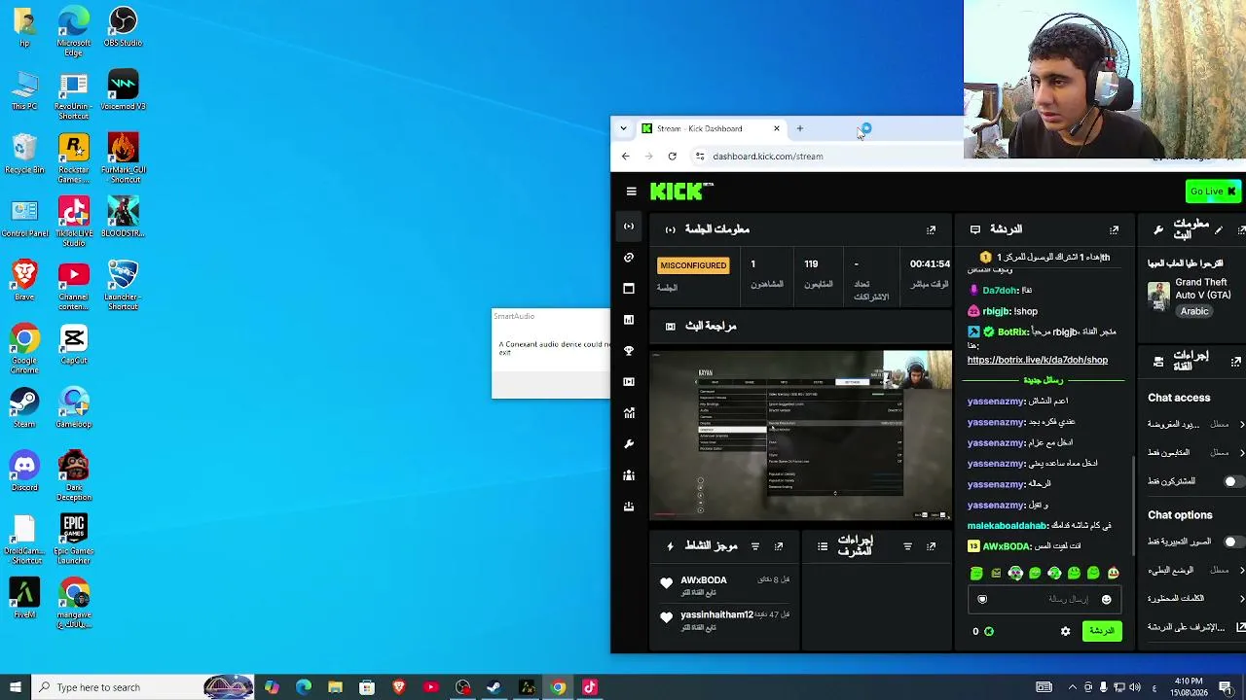Open a new Chrome tab

click(x=800, y=128)
